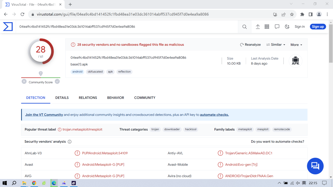The width and height of the screenshot is (333, 187).
Task: Click Do you want to automate checks?
Action: pyautogui.click(x=277, y=141)
